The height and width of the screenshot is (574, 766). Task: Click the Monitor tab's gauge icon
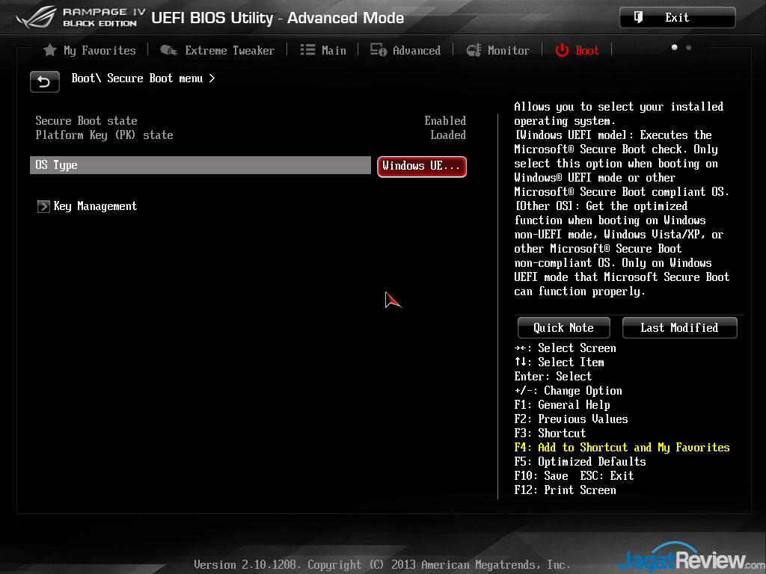(474, 50)
